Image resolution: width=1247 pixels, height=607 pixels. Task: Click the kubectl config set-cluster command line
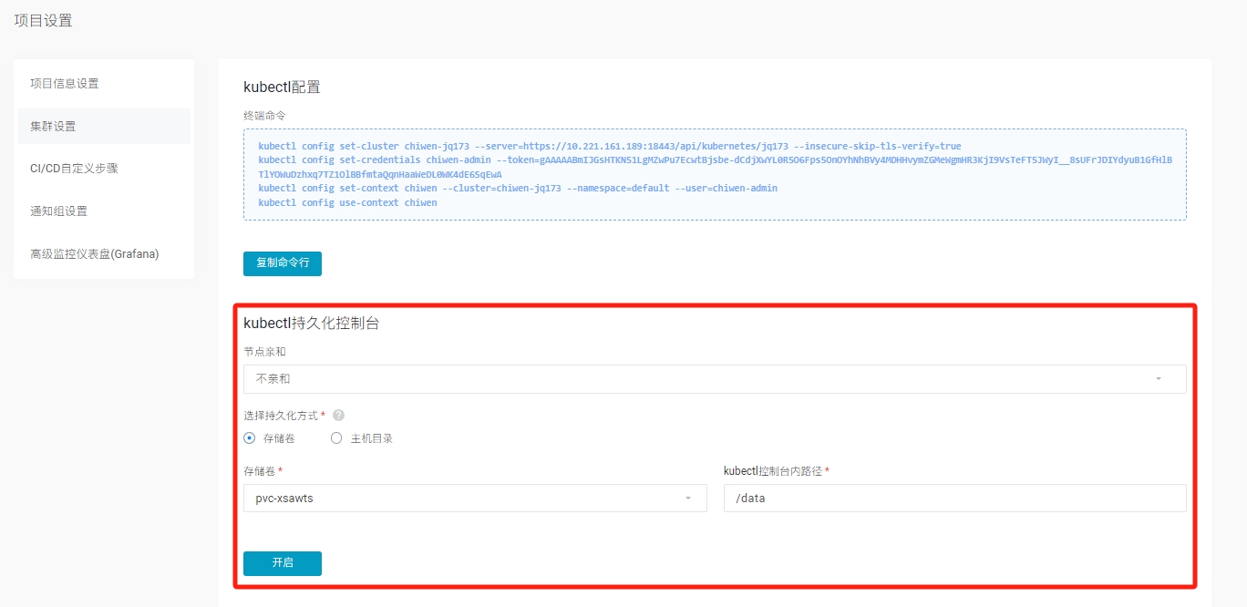pyautogui.click(x=609, y=146)
